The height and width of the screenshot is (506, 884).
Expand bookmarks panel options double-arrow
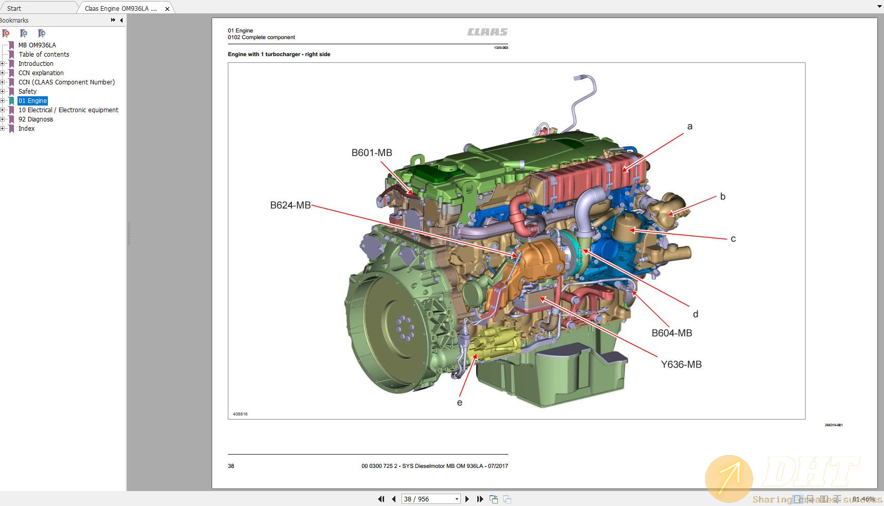(x=113, y=20)
